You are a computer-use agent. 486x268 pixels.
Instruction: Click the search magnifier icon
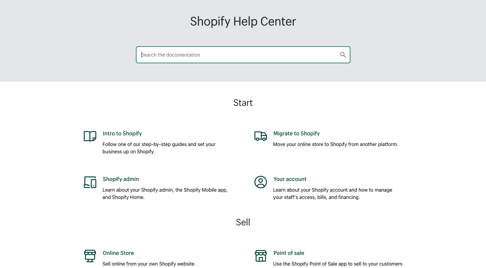[343, 55]
